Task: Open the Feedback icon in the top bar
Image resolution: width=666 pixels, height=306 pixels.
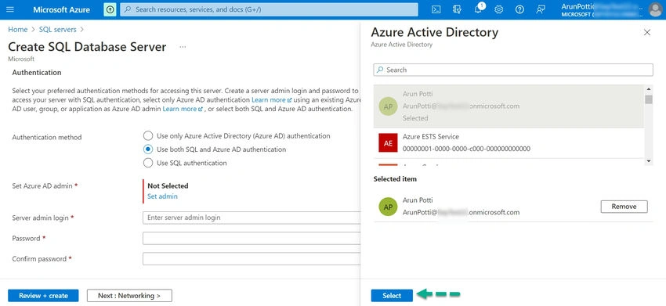Action: pos(541,9)
